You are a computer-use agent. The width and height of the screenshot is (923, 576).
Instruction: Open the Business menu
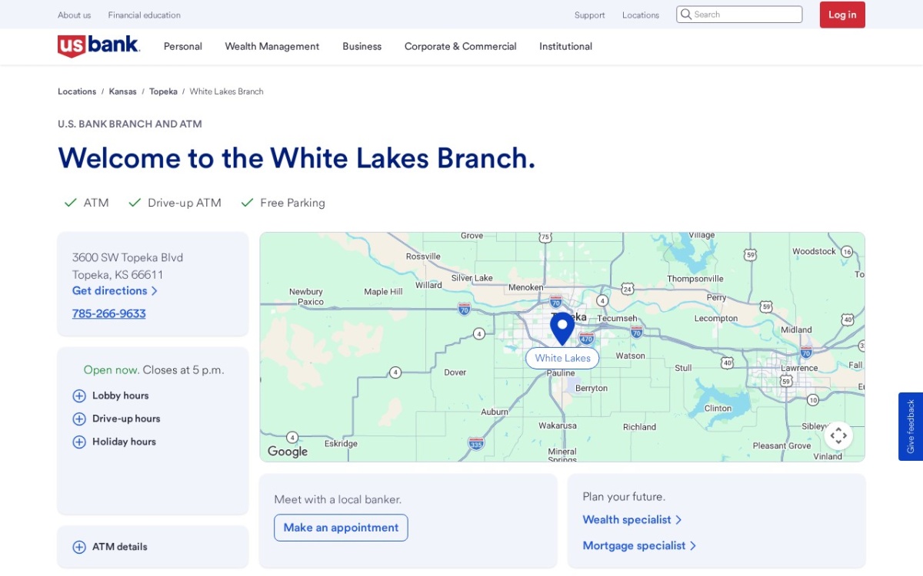pos(362,46)
